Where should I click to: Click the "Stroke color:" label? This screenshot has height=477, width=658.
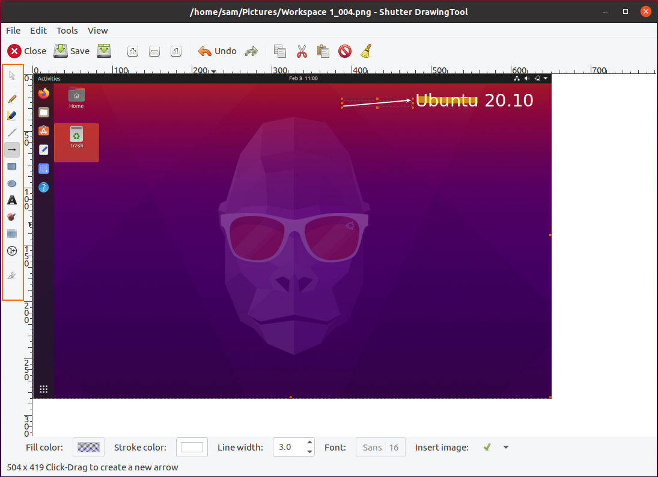140,448
